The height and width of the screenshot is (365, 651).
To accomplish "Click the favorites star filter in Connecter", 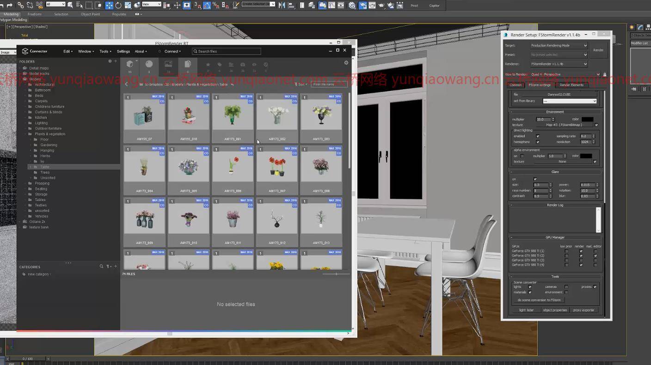I will point(208,65).
